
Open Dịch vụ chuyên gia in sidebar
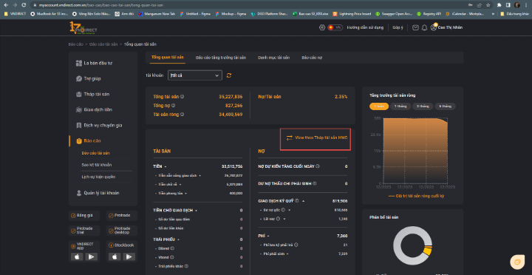point(99,125)
